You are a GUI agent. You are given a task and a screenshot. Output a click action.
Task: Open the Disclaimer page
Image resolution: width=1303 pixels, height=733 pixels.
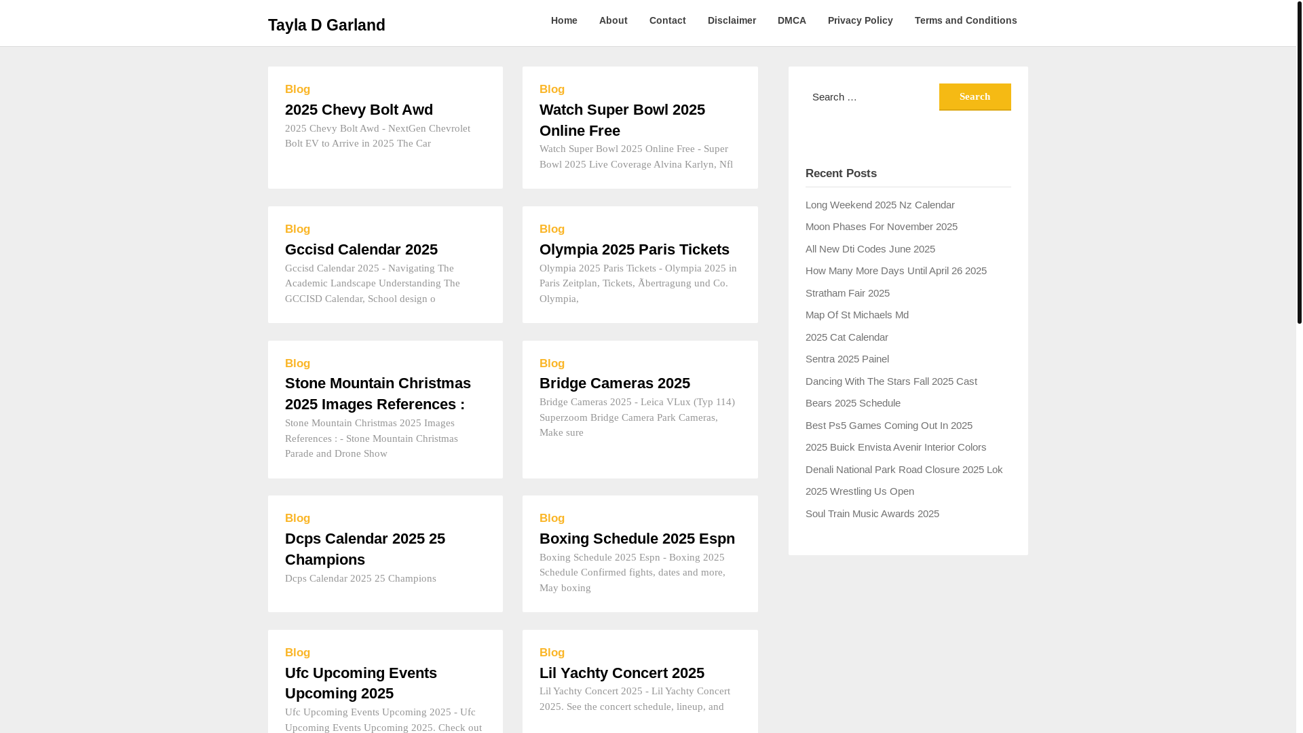point(732,20)
